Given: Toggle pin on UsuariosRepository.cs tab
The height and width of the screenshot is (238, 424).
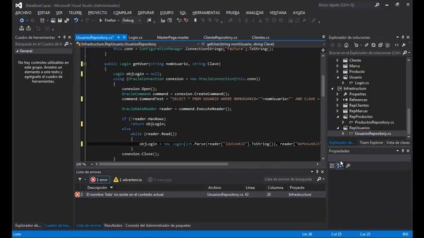Looking at the screenshot, I should click(x=119, y=38).
